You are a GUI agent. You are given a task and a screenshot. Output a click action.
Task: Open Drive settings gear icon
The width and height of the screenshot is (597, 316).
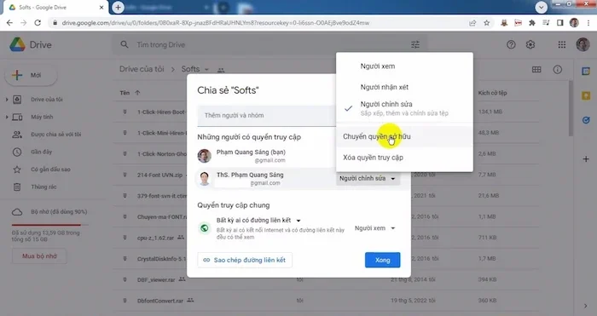[530, 44]
